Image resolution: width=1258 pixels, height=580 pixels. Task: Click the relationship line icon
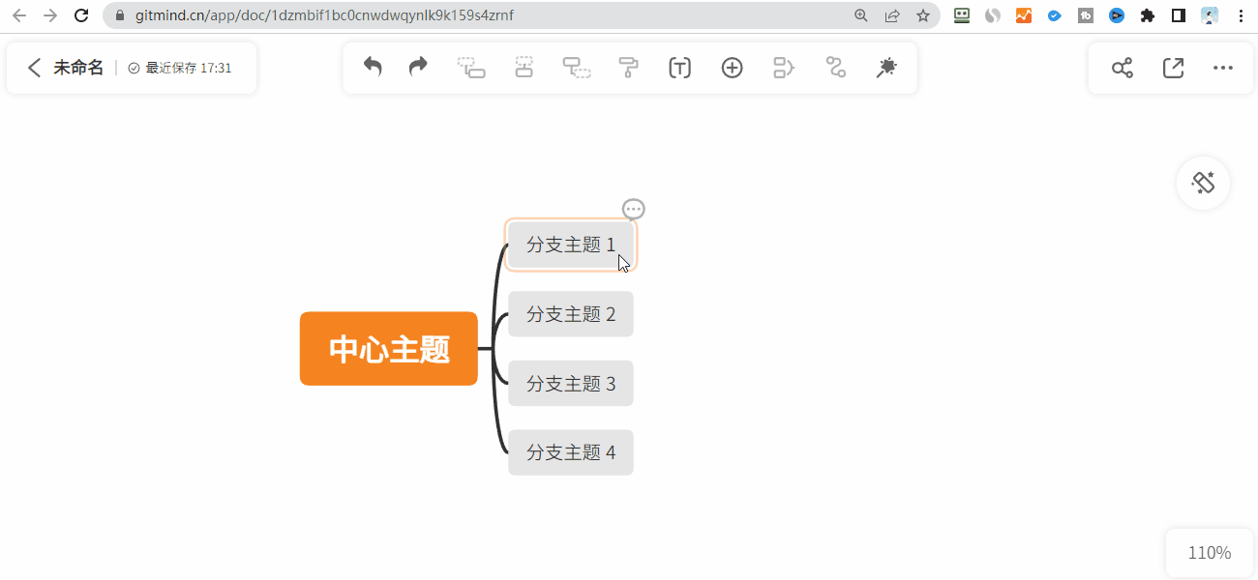pyautogui.click(x=835, y=67)
